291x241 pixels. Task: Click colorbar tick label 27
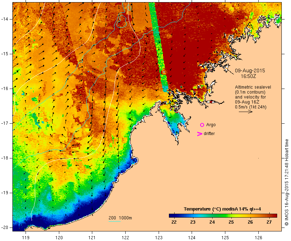pyautogui.click(x=269, y=222)
